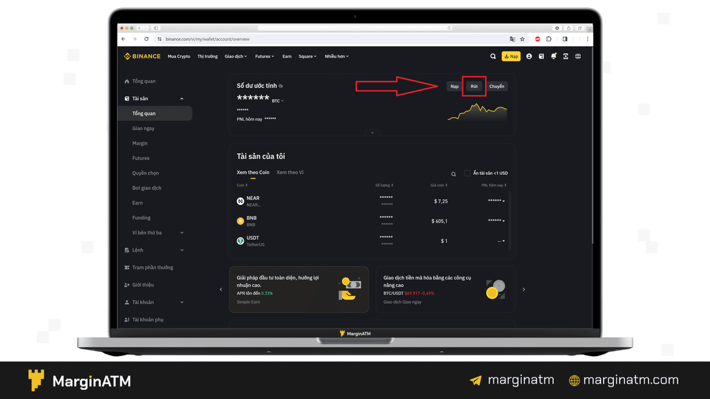Viewport: 710px width, 399px height.
Task: Go to previous promo card arrow
Action: point(221,290)
